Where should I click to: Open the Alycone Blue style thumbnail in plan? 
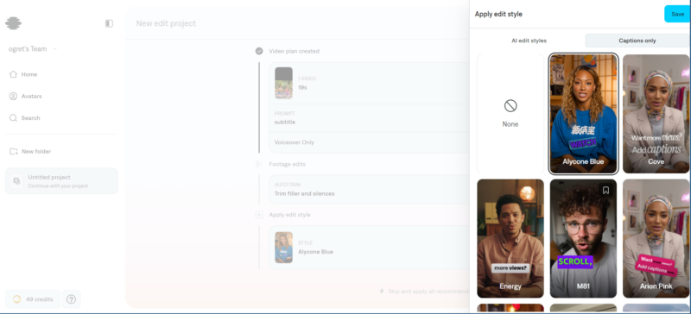point(284,248)
